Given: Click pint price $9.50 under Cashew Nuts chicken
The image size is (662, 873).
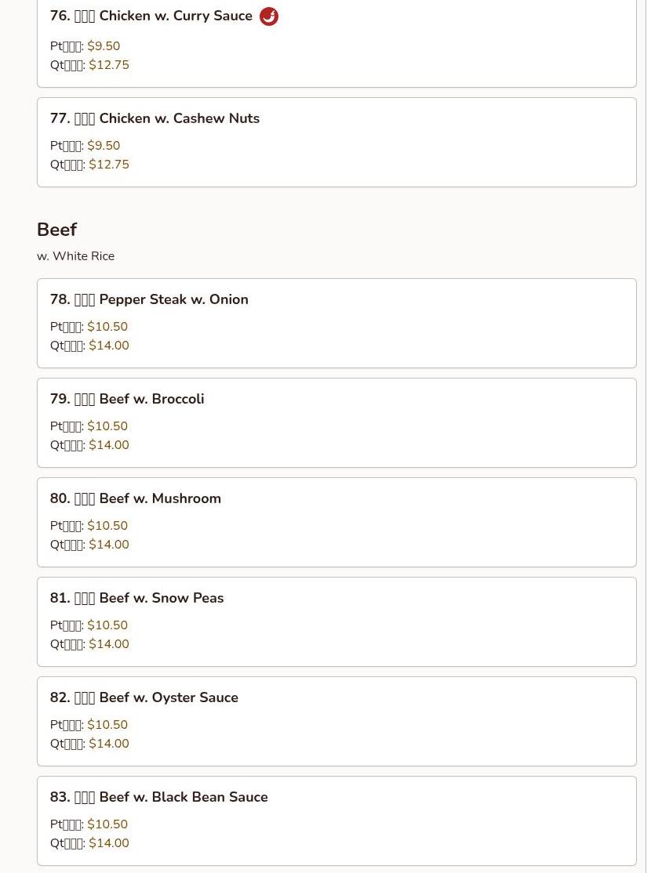Looking at the screenshot, I should coord(104,146).
